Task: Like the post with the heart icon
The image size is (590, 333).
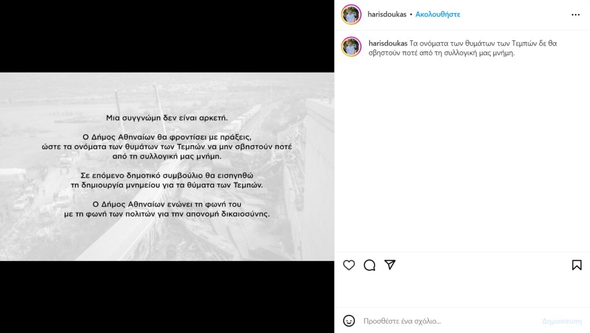Action: (349, 265)
